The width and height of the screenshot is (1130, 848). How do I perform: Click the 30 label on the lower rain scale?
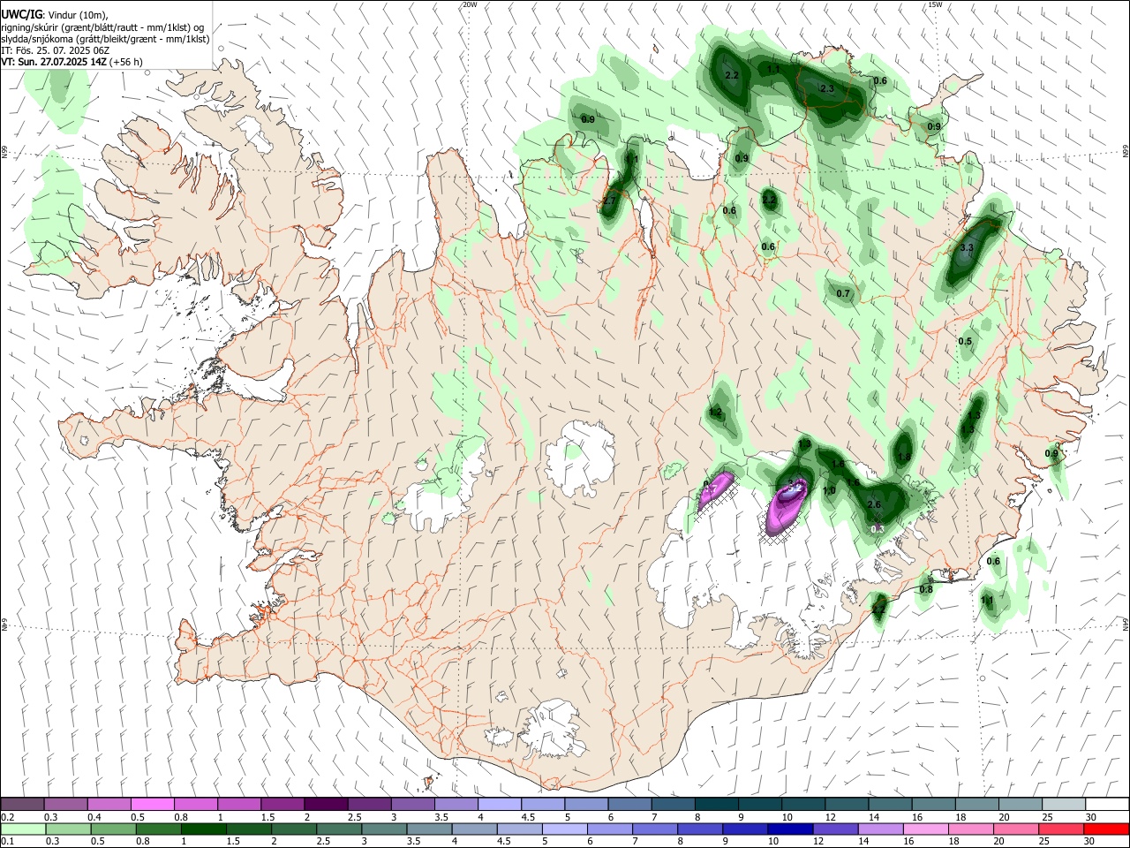tap(1090, 842)
